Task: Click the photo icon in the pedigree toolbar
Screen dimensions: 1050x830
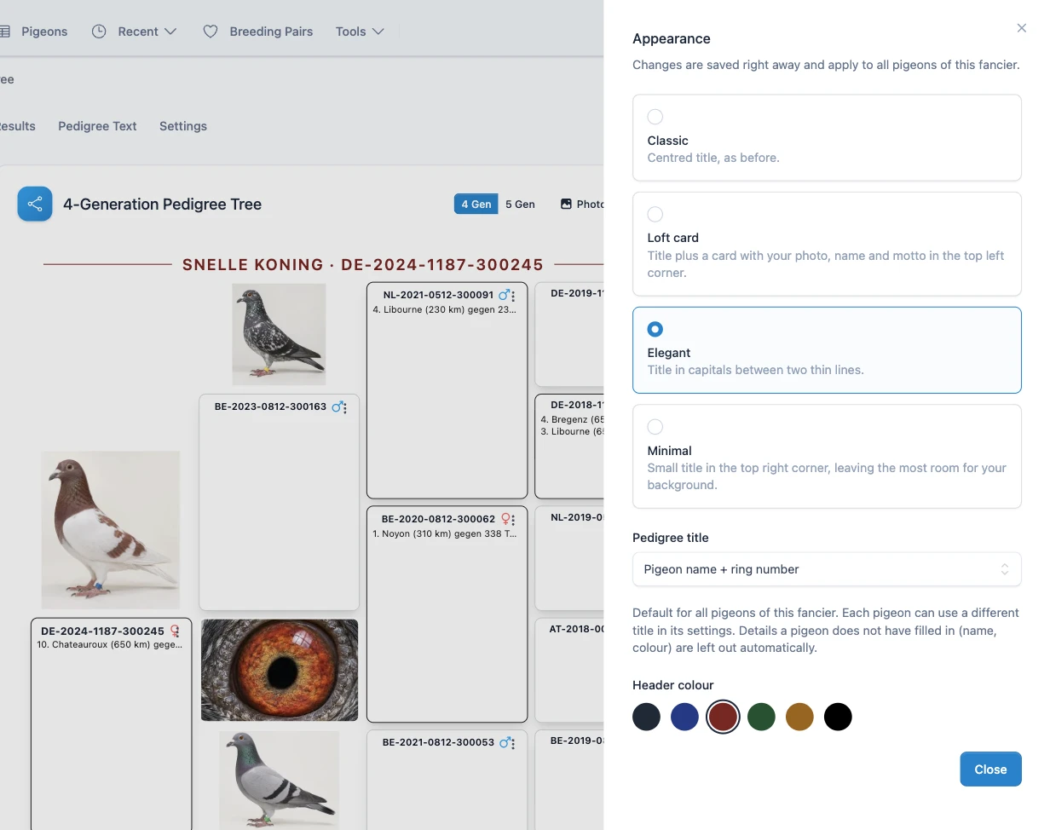Action: pos(566,205)
